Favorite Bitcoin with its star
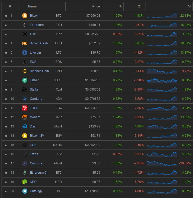 pyautogui.click(x=6, y=16)
